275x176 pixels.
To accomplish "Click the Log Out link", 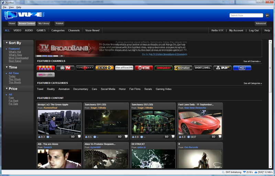I will click(x=254, y=30).
